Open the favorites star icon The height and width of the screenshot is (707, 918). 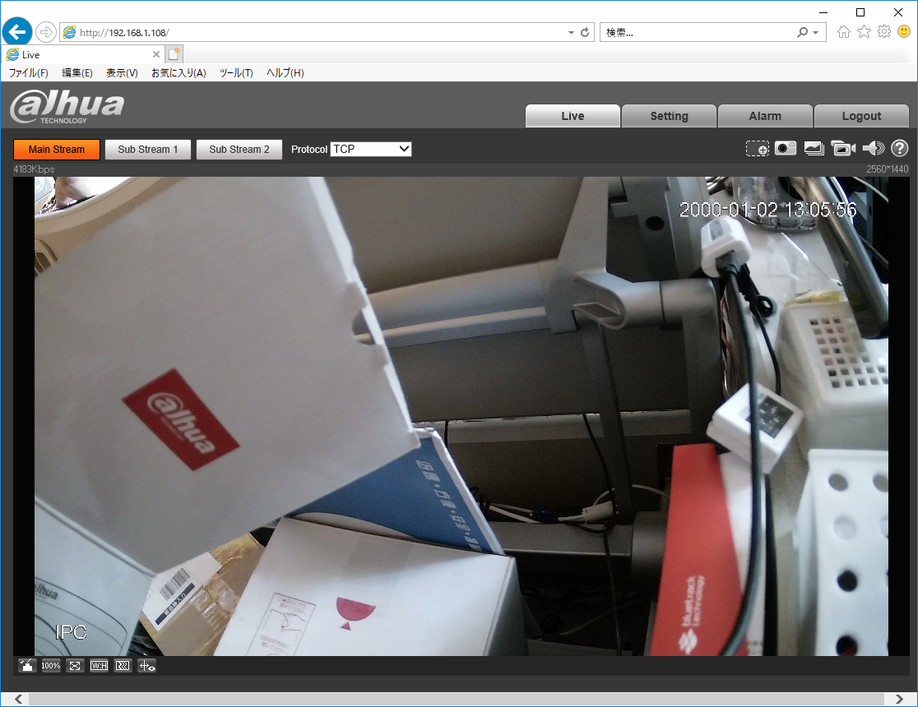pos(865,31)
